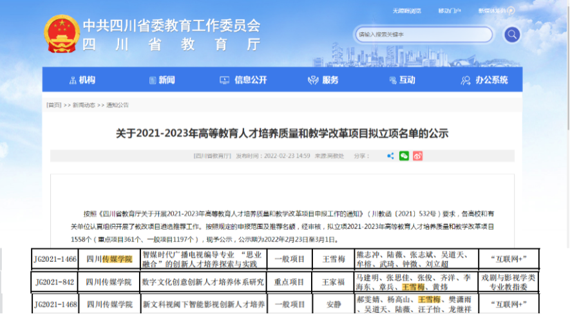Click the 办公系统 people icon
Image resolution: width=570 pixels, height=314 pixels.
point(466,80)
